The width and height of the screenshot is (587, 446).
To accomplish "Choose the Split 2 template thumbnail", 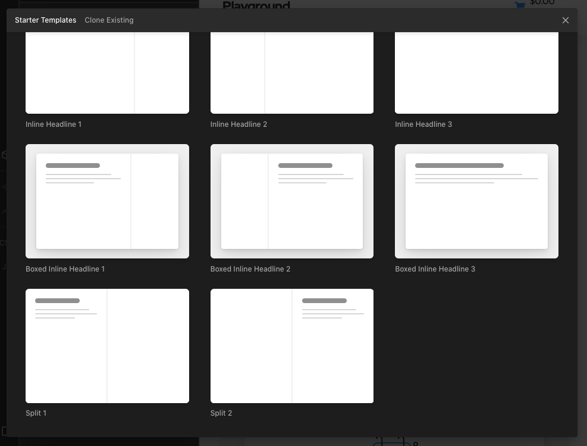I will point(291,346).
